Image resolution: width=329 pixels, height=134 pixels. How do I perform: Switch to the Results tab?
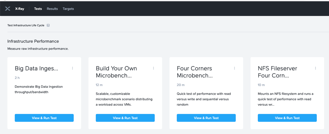point(52,9)
